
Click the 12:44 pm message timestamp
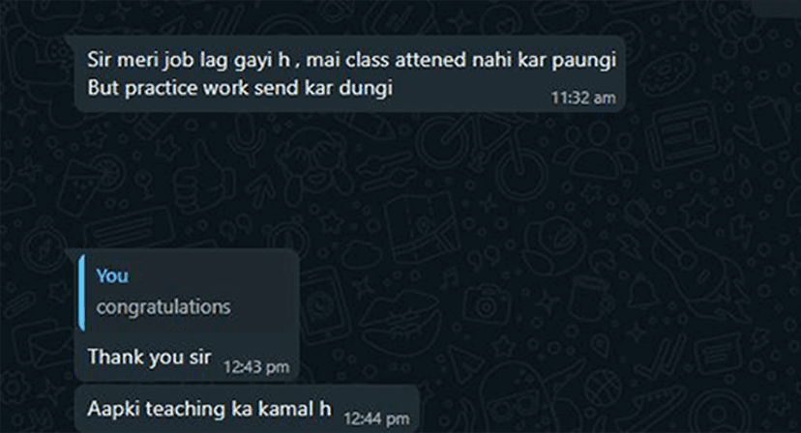376,419
